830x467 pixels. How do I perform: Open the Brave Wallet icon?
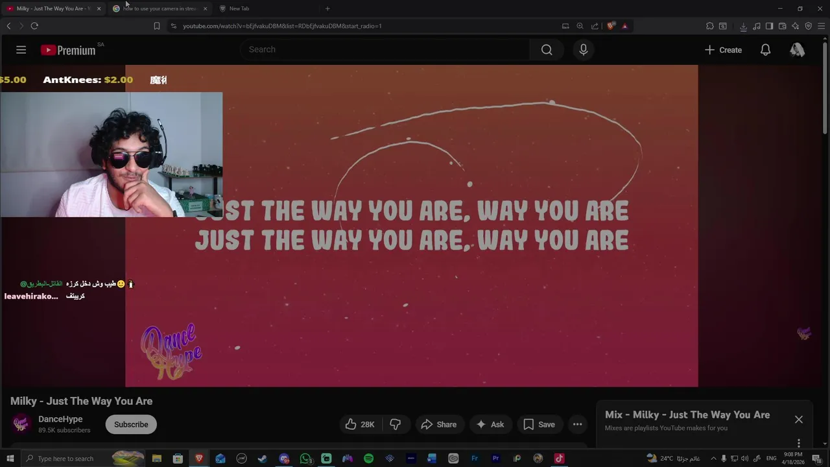point(782,26)
